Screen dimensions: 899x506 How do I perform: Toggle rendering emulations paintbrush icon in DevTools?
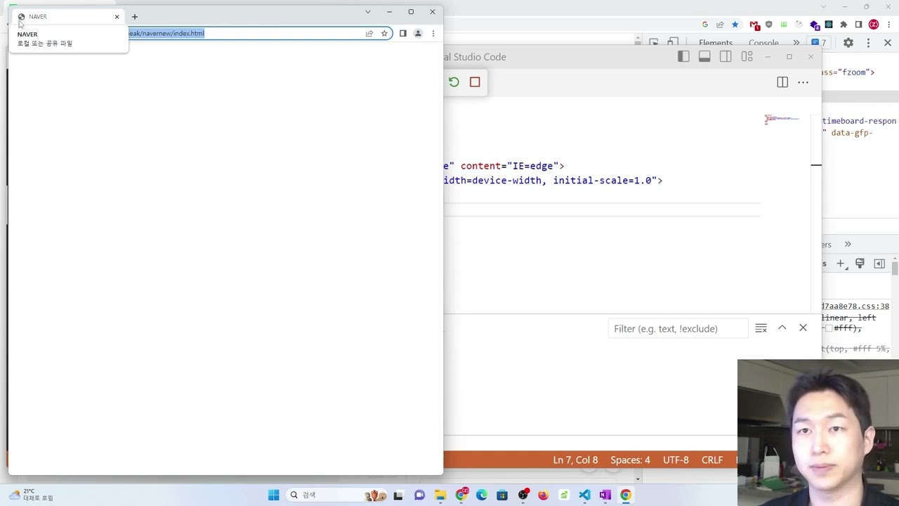pyautogui.click(x=860, y=264)
